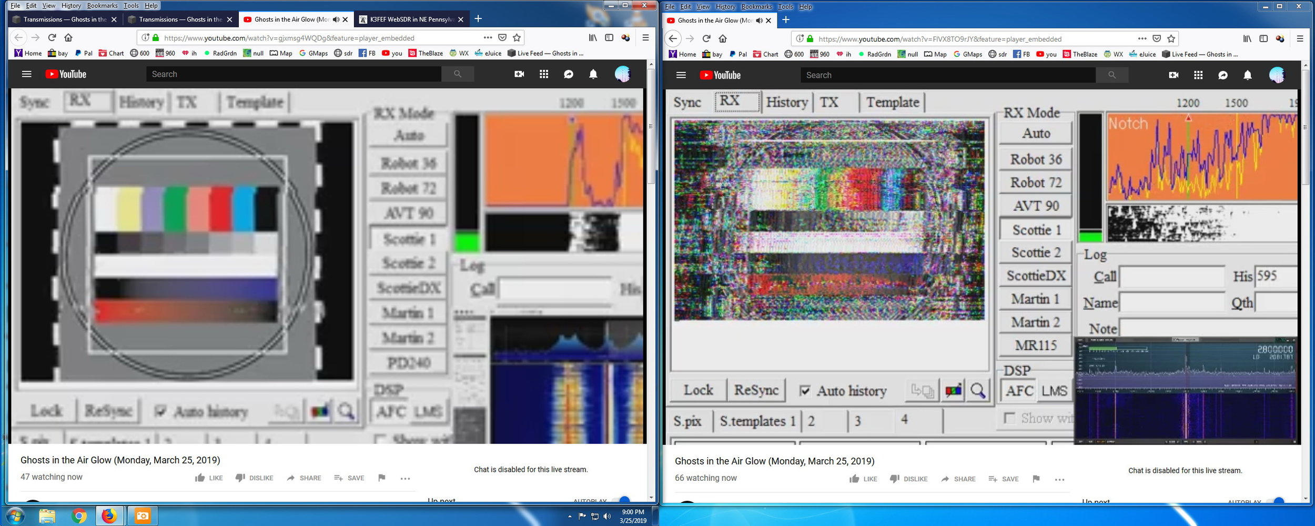Click left video SSTV test pattern

coord(187,251)
